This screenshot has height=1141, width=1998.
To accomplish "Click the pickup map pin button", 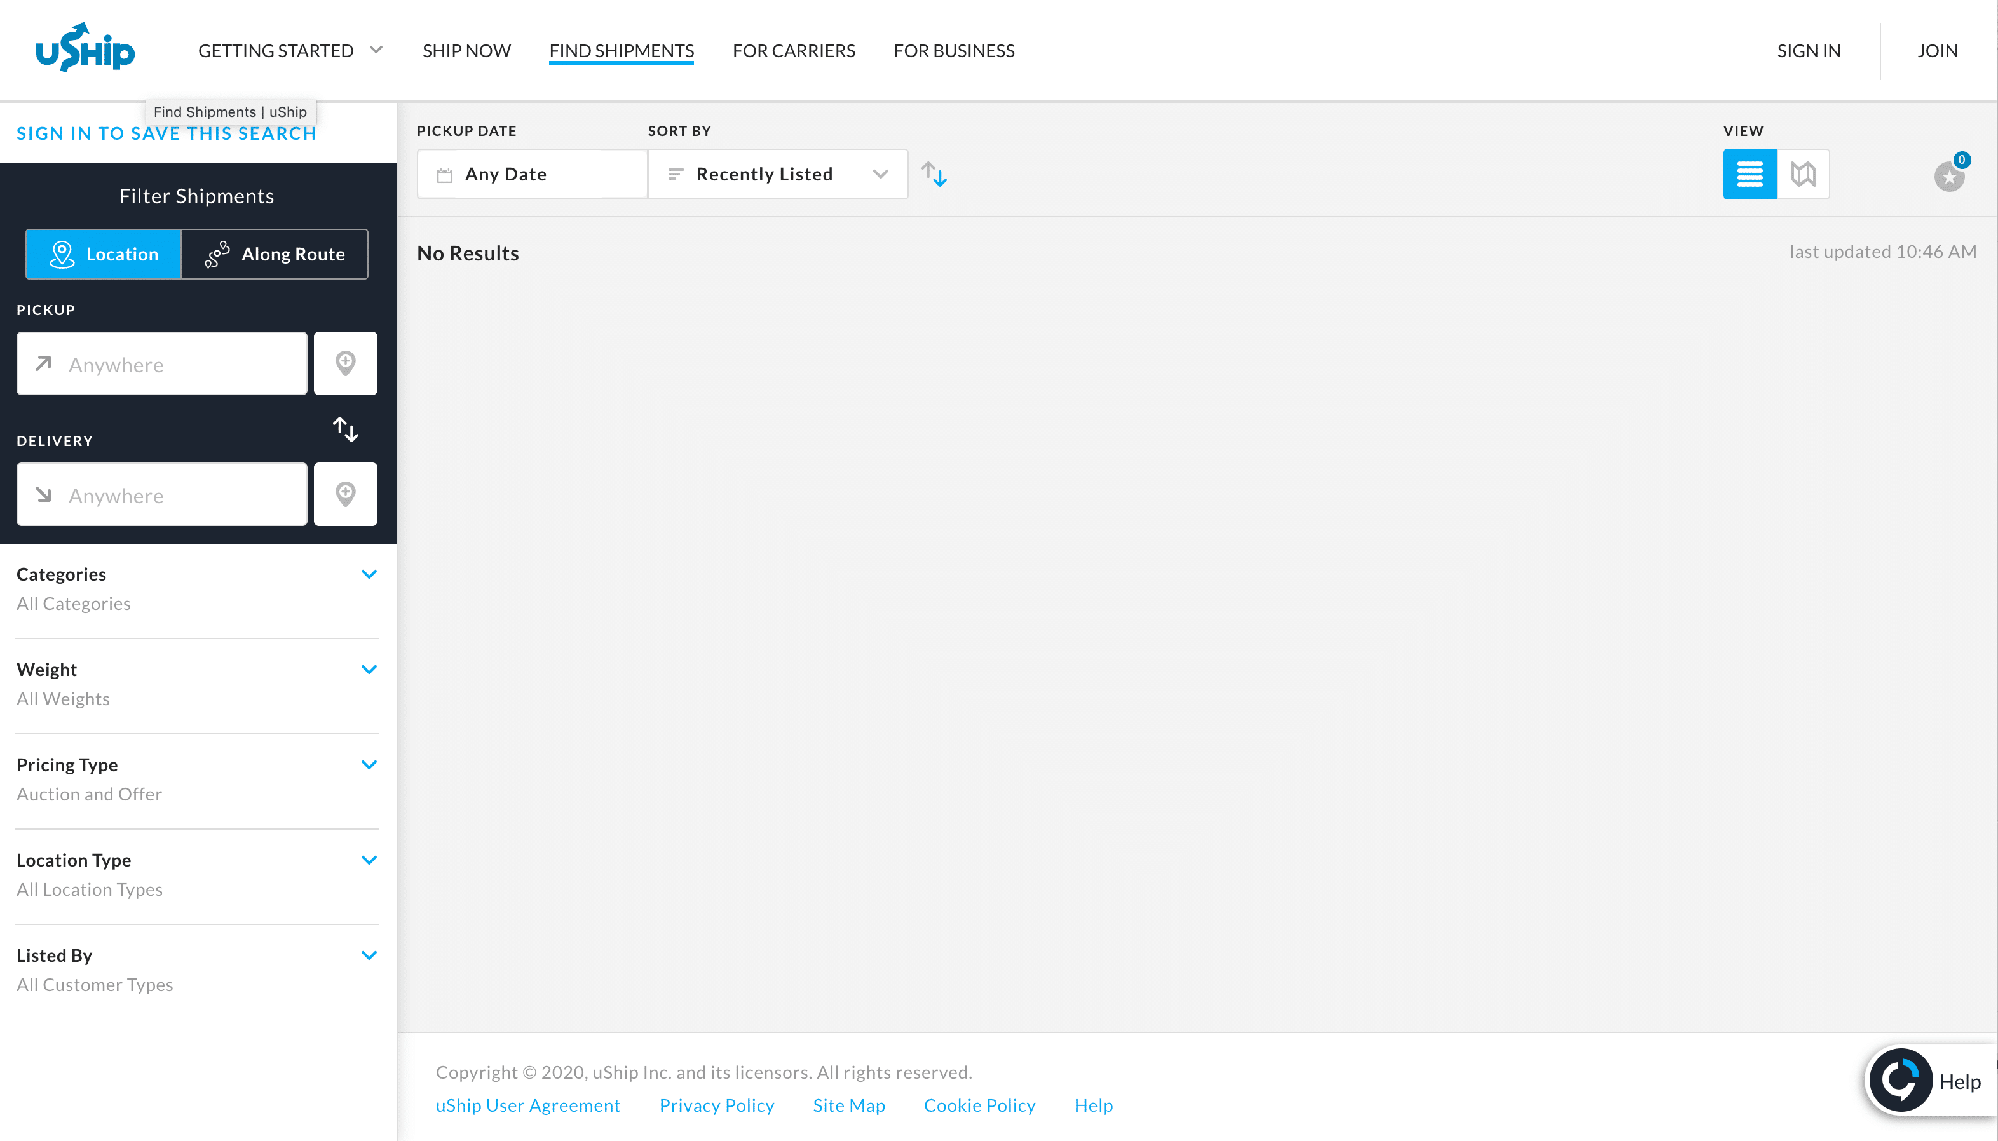I will tap(345, 363).
